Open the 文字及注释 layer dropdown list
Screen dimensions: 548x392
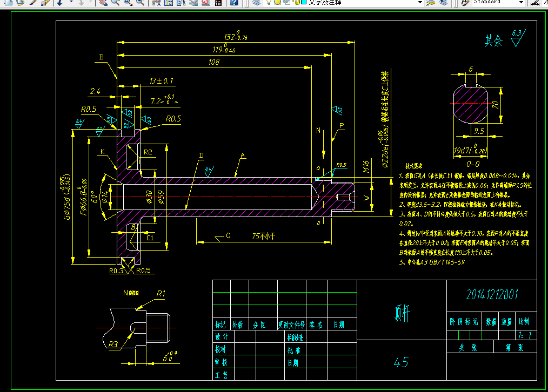(420, 2)
